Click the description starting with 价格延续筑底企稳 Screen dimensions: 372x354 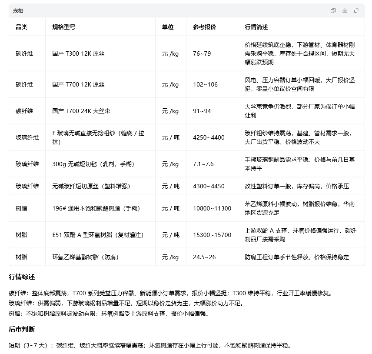point(299,53)
